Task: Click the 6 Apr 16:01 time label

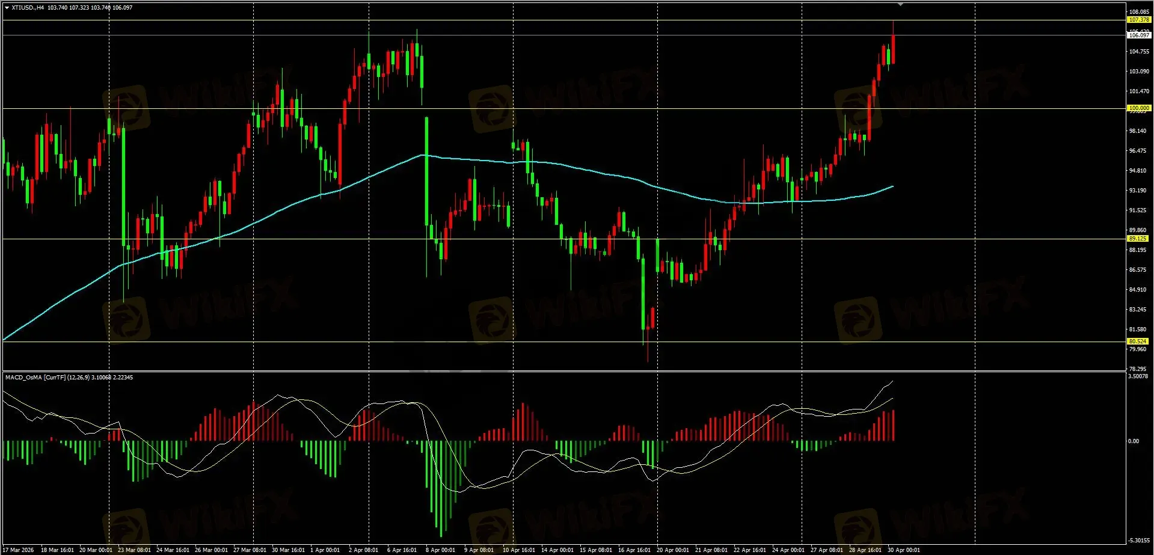Action: click(402, 550)
